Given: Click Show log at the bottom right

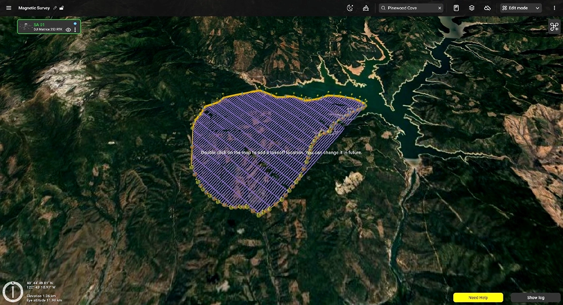Looking at the screenshot, I should point(536,298).
